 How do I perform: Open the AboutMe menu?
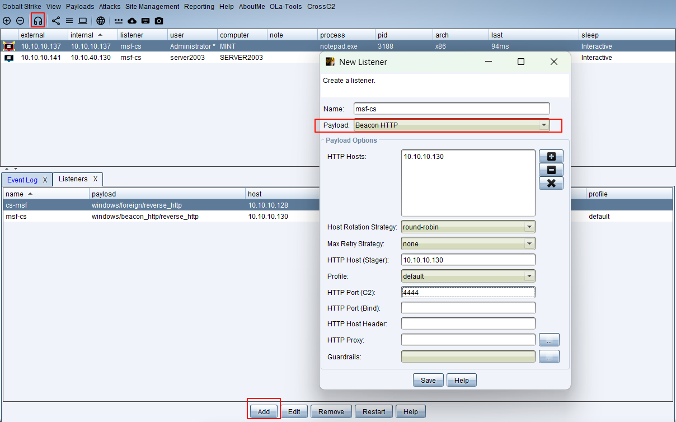tap(252, 7)
